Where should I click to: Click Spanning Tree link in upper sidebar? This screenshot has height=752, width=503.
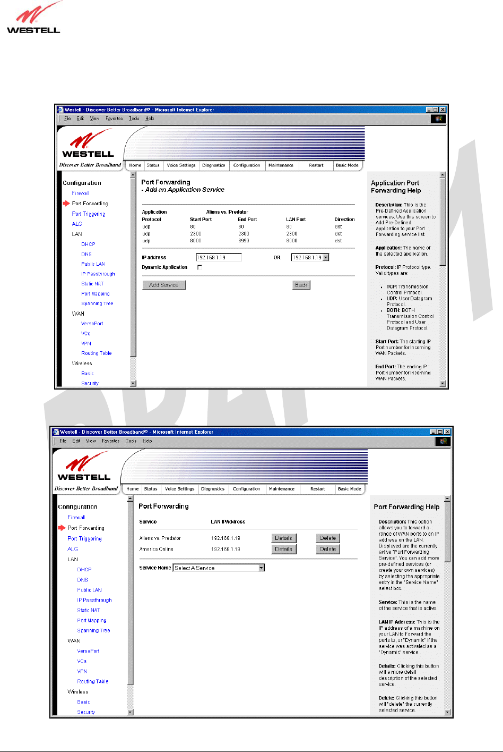97,303
